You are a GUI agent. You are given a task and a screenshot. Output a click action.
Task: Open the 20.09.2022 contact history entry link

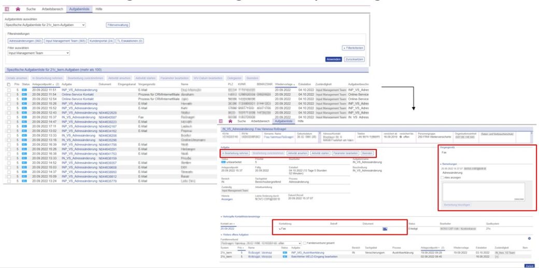tap(228, 229)
